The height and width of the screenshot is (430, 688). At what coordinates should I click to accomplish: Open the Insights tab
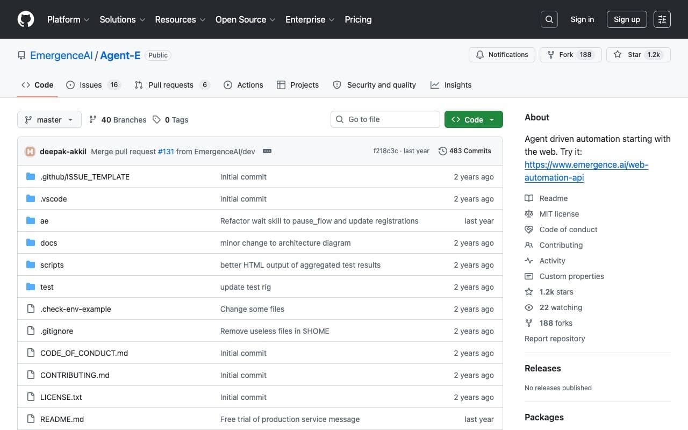tap(451, 85)
